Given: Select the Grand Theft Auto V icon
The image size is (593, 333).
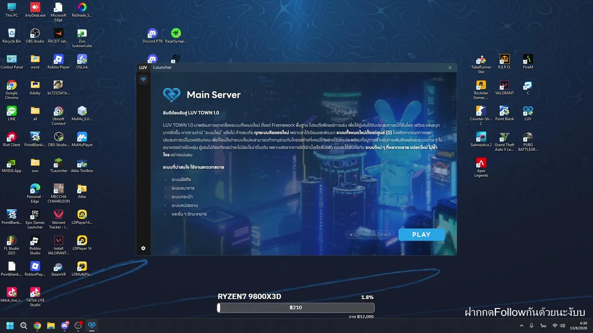Looking at the screenshot, I should pyautogui.click(x=505, y=142).
